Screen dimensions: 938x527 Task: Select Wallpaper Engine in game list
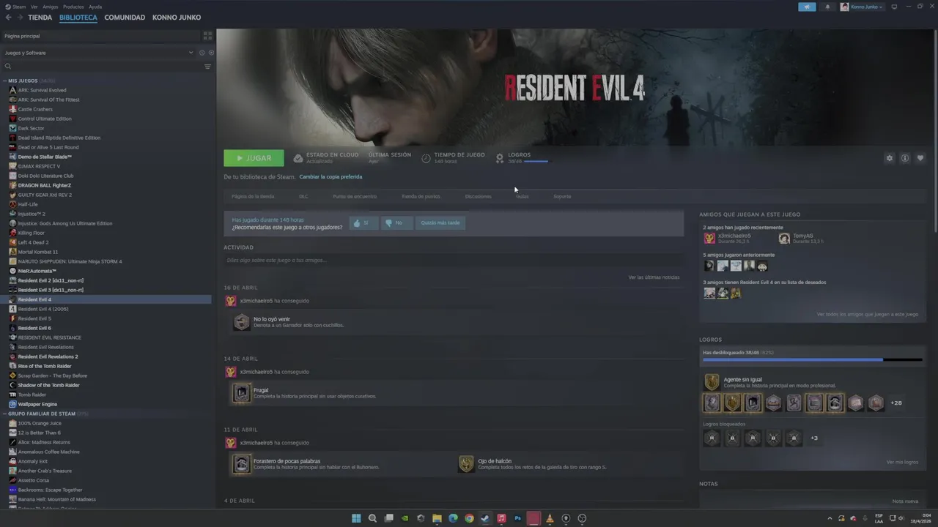(x=37, y=404)
